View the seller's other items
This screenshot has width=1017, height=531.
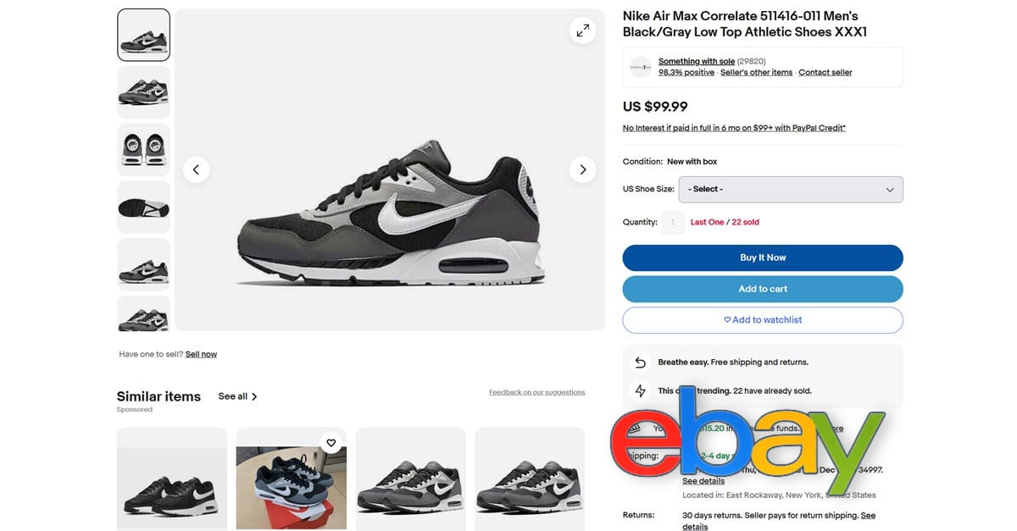pyautogui.click(x=756, y=73)
